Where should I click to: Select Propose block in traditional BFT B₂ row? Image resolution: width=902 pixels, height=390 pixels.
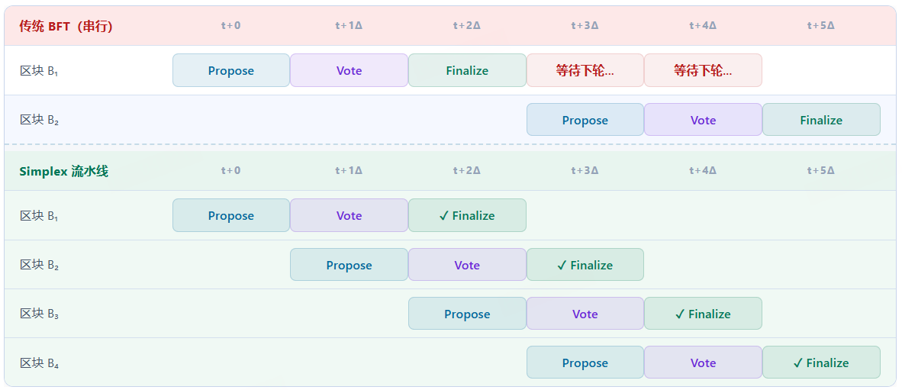(585, 120)
